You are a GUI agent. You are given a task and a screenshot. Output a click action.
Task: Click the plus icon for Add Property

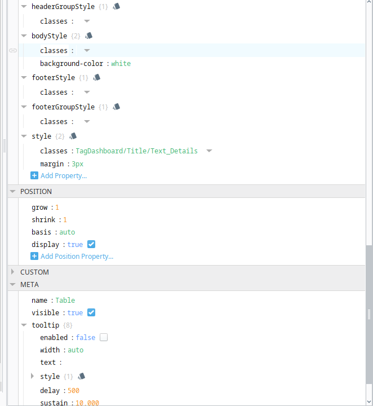pos(34,175)
